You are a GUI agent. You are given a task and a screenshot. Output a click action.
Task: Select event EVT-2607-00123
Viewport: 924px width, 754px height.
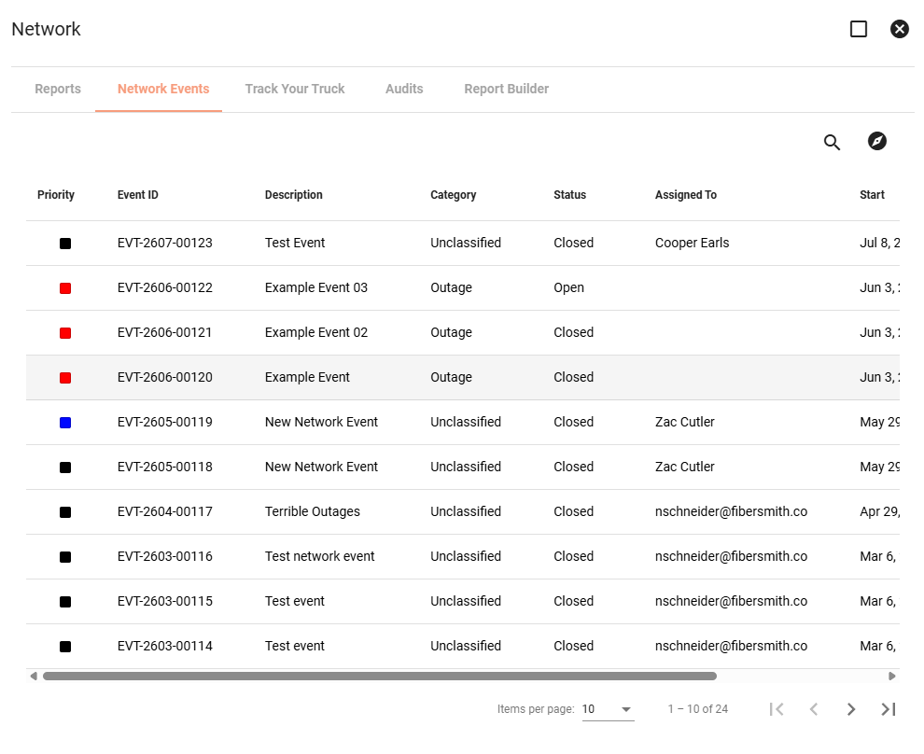(x=165, y=243)
